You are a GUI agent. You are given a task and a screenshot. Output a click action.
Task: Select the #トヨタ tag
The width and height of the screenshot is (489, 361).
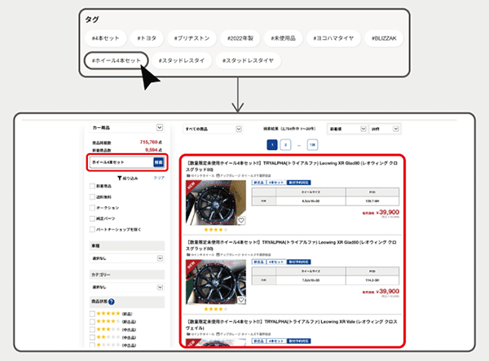click(147, 38)
